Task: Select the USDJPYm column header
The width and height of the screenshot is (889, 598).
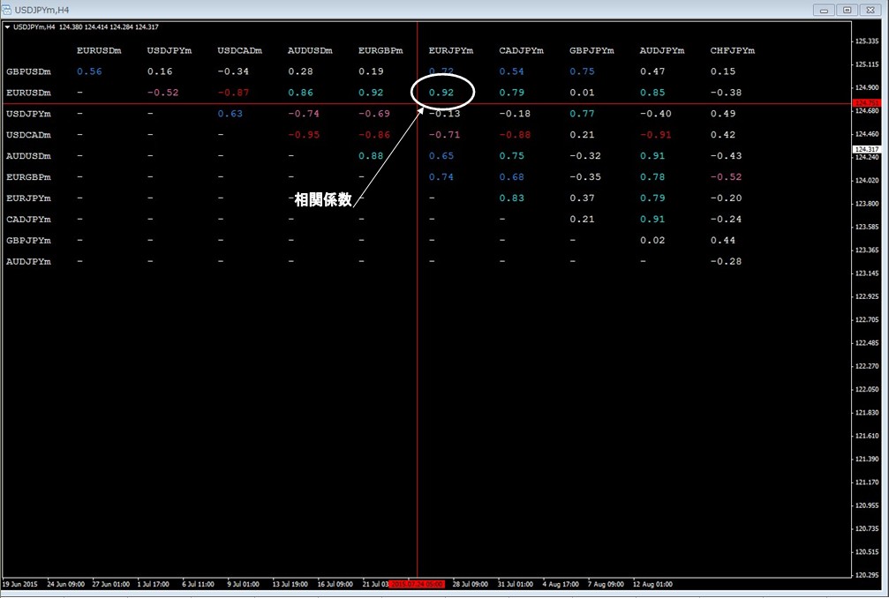Action: tap(169, 50)
